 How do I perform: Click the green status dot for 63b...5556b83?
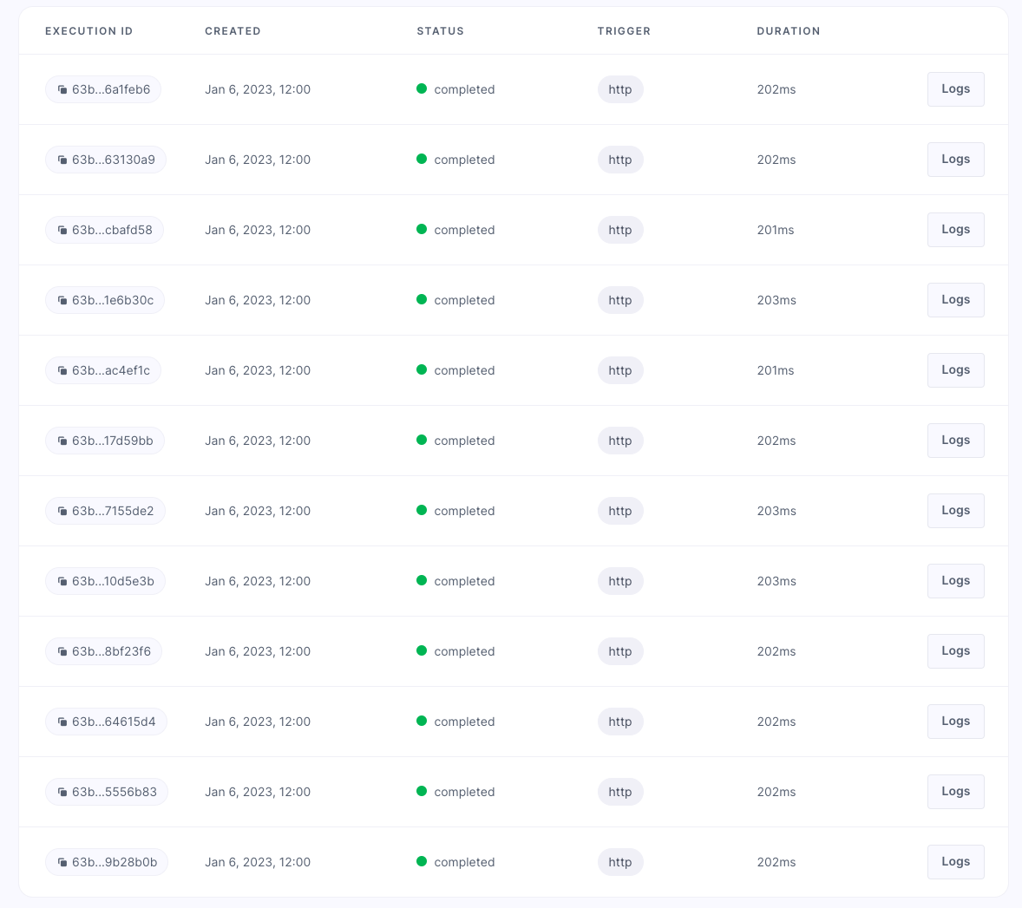(x=422, y=792)
